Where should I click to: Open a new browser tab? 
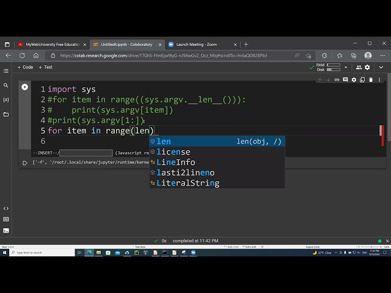tap(246, 45)
